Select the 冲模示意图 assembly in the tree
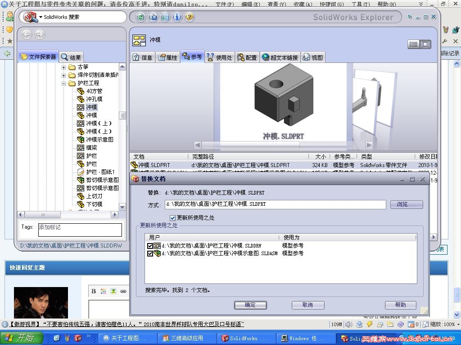461x345 pixels. click(95, 140)
